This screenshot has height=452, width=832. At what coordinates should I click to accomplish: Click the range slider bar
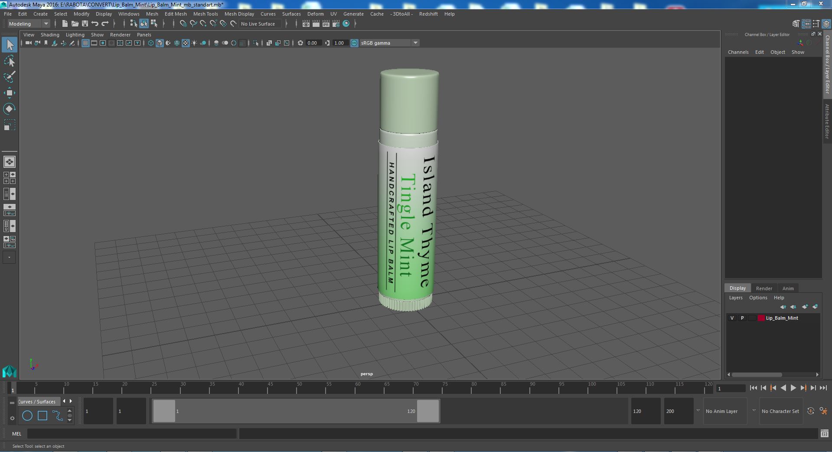coord(296,411)
